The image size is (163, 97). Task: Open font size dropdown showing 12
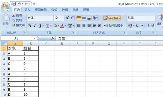click(x=63, y=18)
